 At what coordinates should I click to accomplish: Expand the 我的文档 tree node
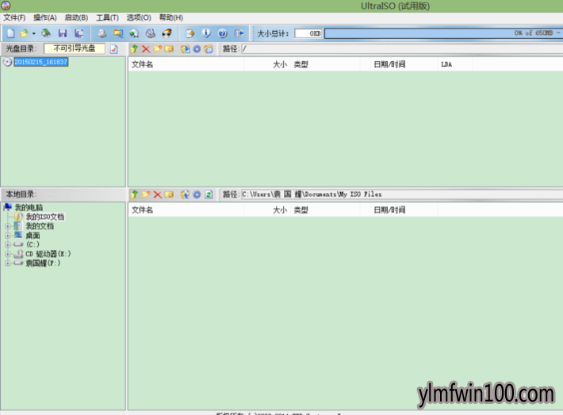tap(8, 226)
